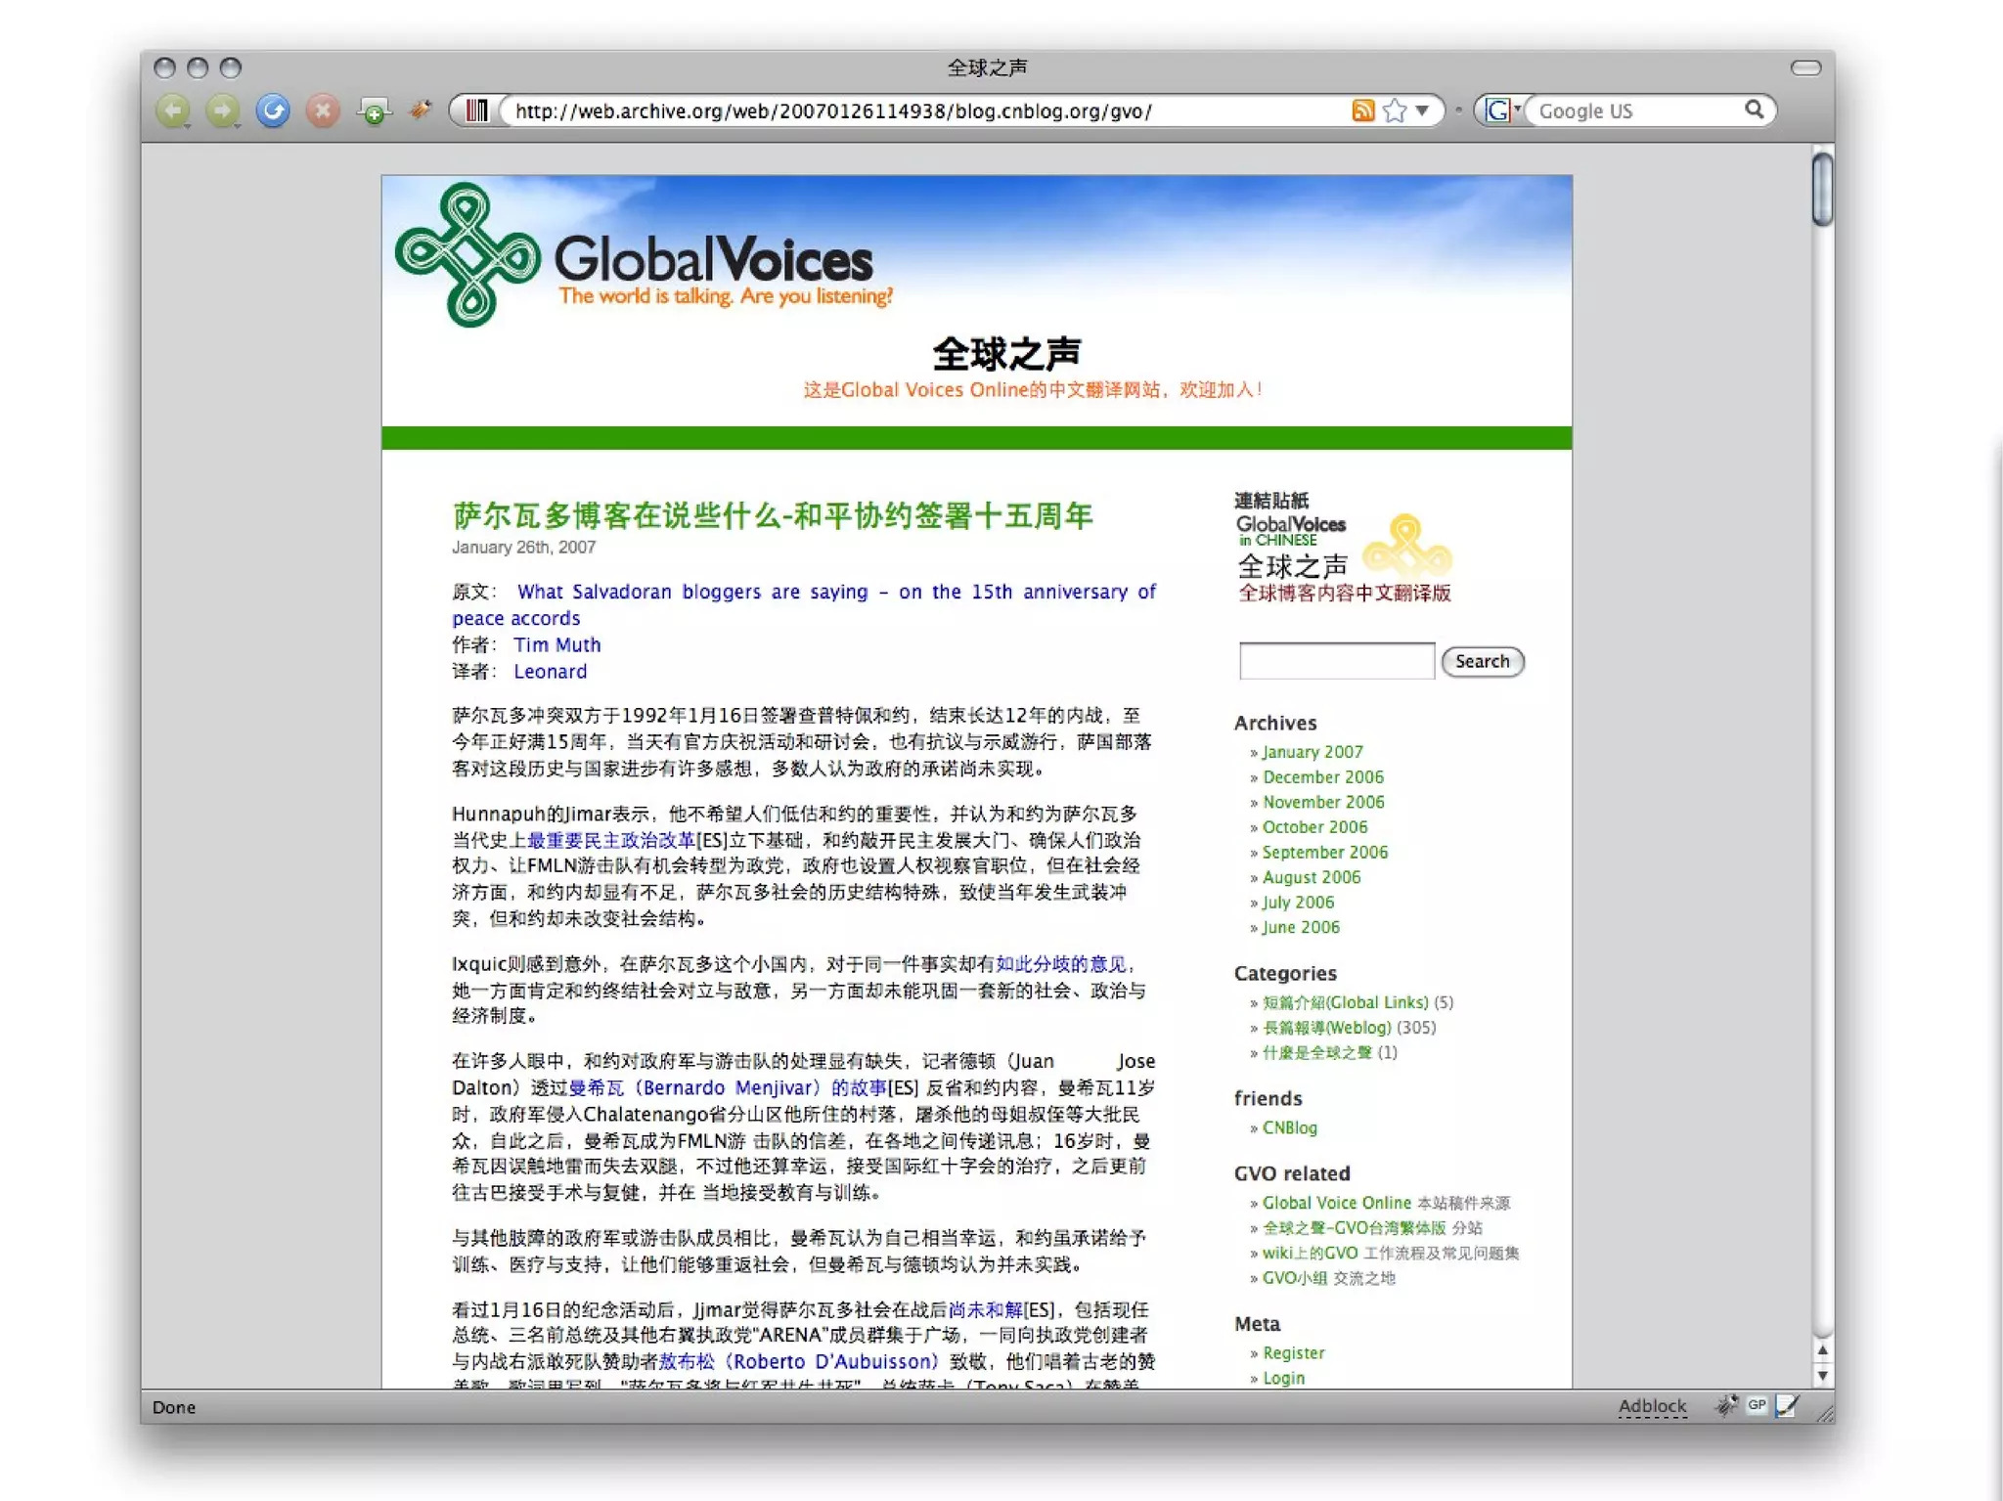Viewport: 2003px width, 1501px height.
Task: Click the Forward navigation arrow
Action: (222, 110)
